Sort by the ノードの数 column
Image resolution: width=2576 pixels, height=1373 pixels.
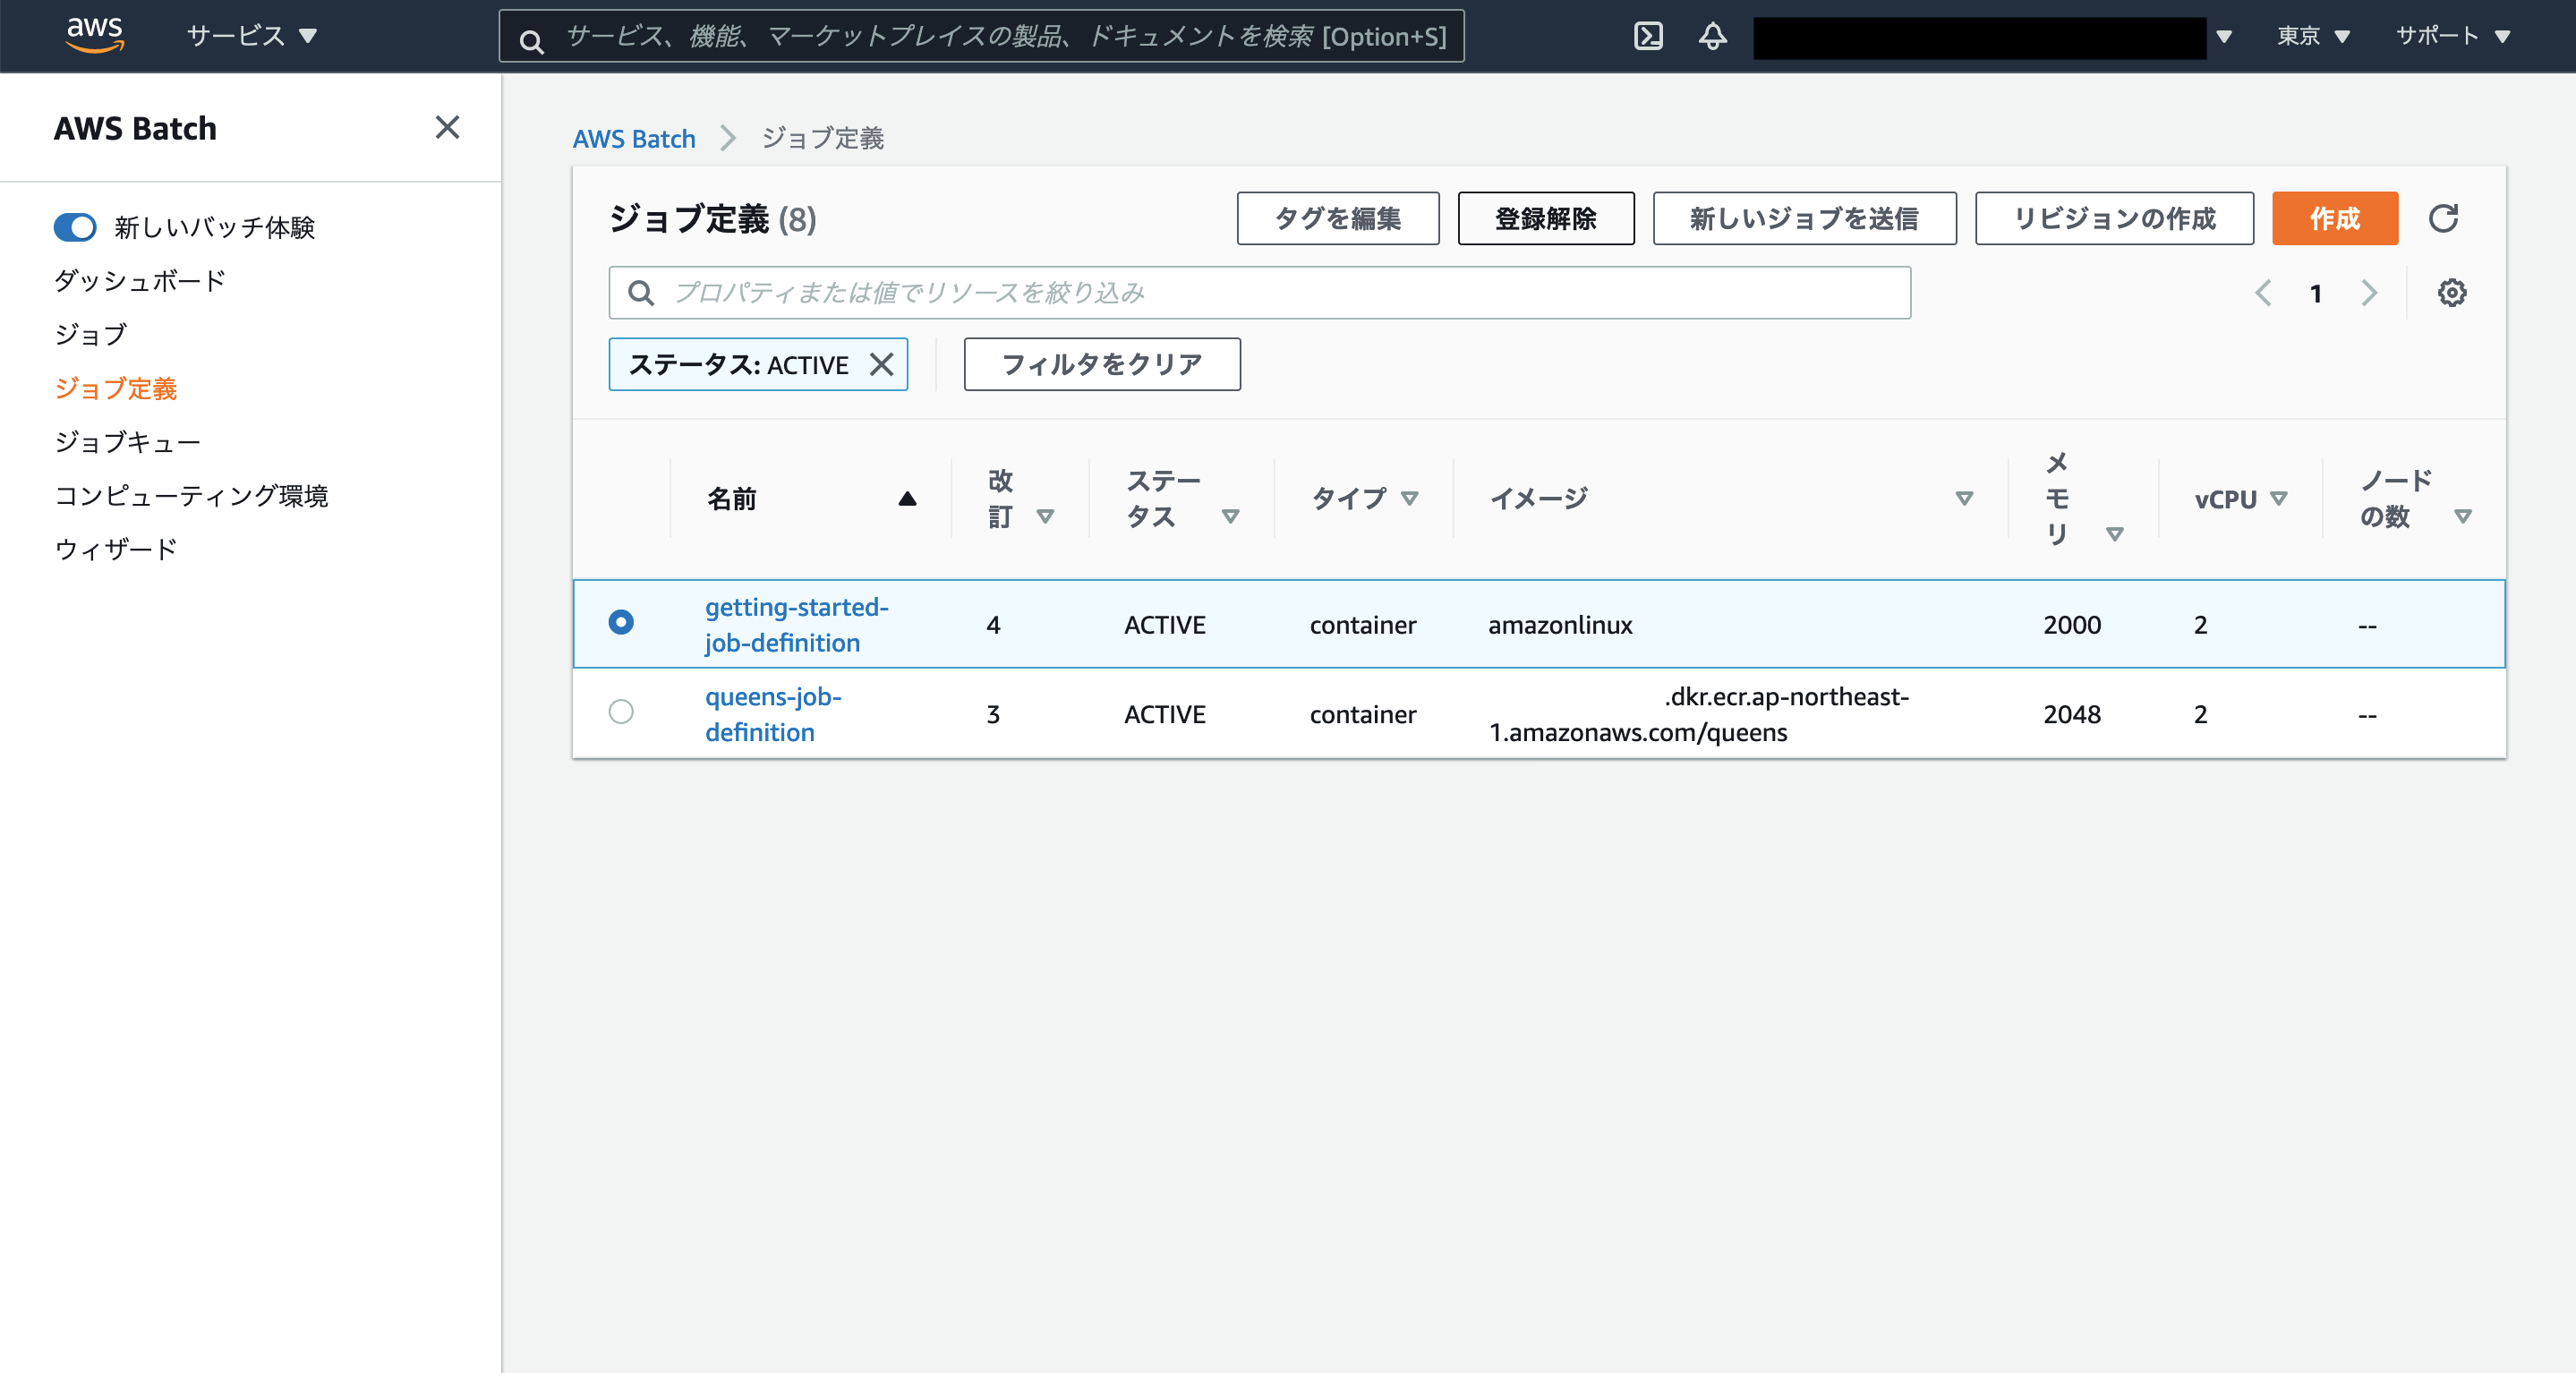coord(2463,516)
